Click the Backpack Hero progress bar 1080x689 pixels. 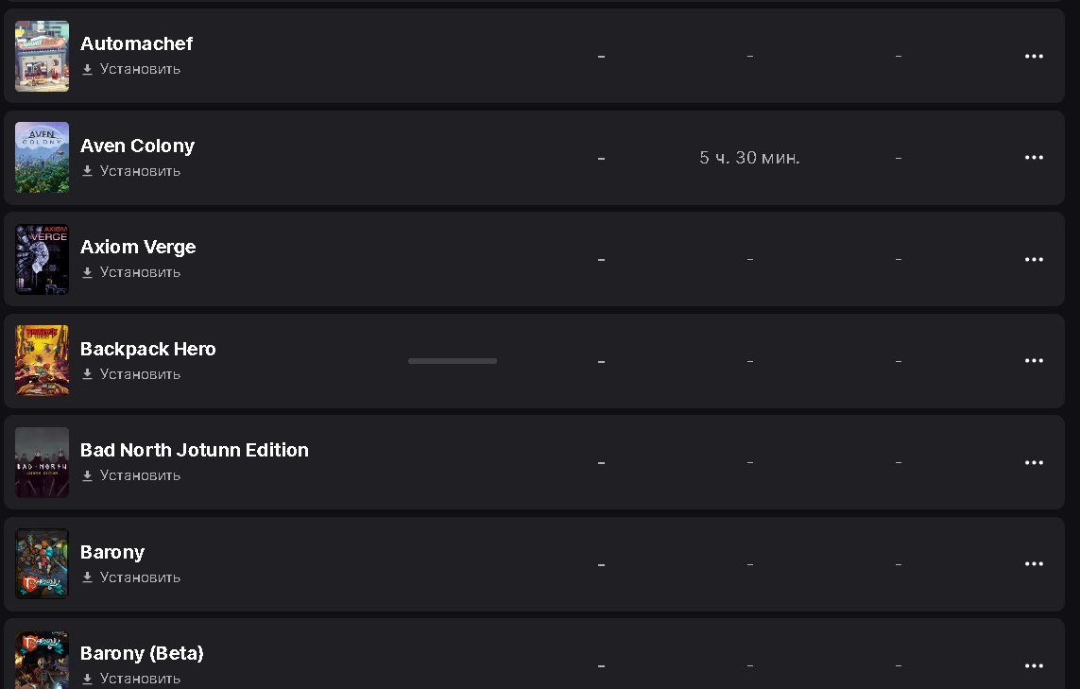pos(453,361)
